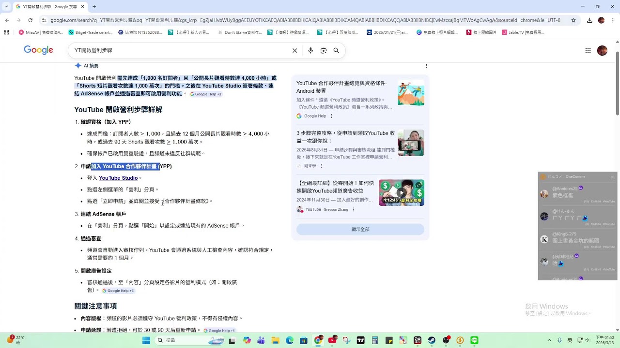The height and width of the screenshot is (348, 620).
Task: Play the 1:12:43 video thumbnail
Action: coord(402,193)
